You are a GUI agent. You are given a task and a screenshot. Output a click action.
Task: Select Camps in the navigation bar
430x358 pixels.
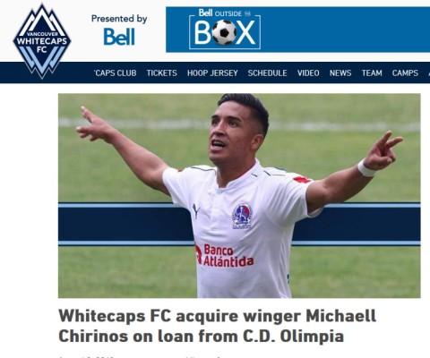405,73
